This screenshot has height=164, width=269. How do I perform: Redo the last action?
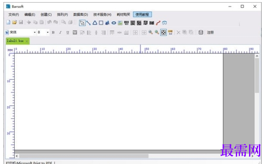[x=56, y=22]
